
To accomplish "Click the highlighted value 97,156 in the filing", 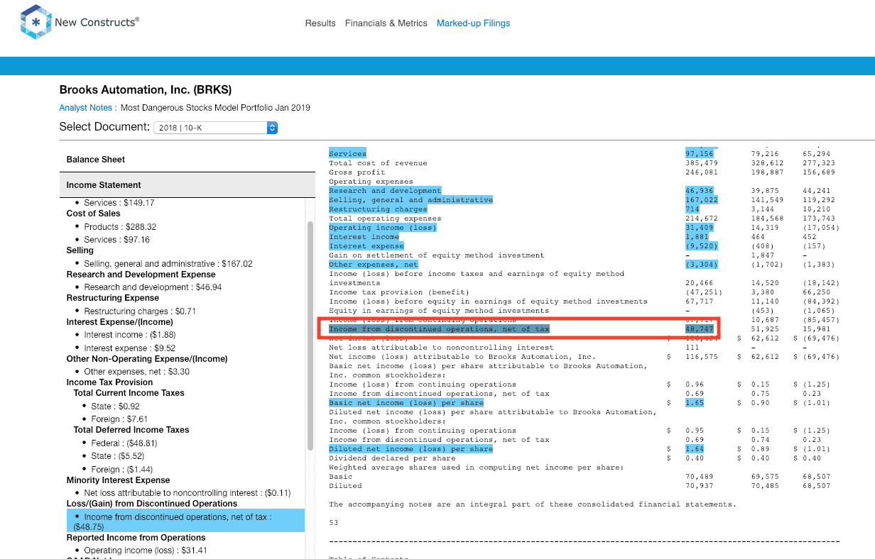I will tap(699, 154).
